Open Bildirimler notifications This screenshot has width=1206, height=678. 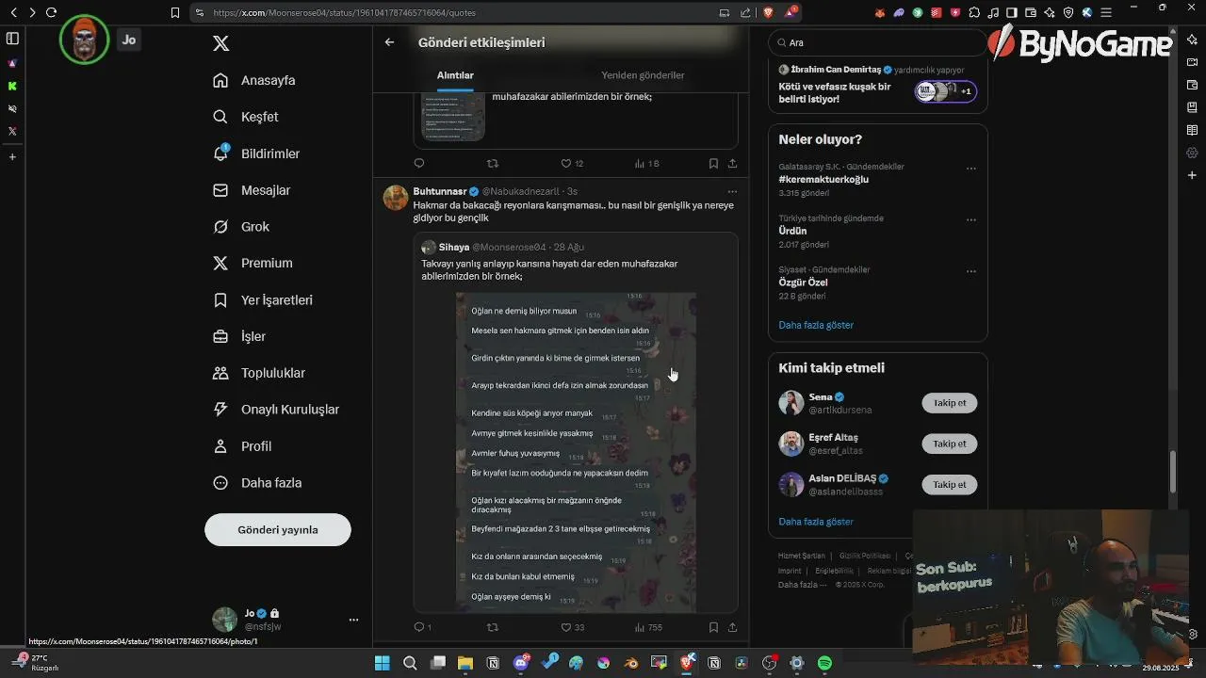(256, 153)
